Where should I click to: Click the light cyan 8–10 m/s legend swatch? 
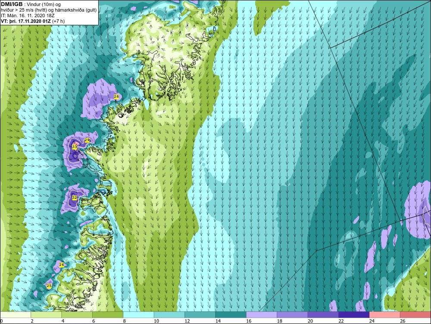click(138, 315)
